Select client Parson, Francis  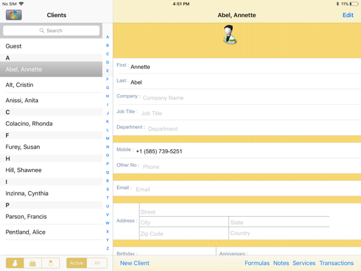tap(51, 217)
